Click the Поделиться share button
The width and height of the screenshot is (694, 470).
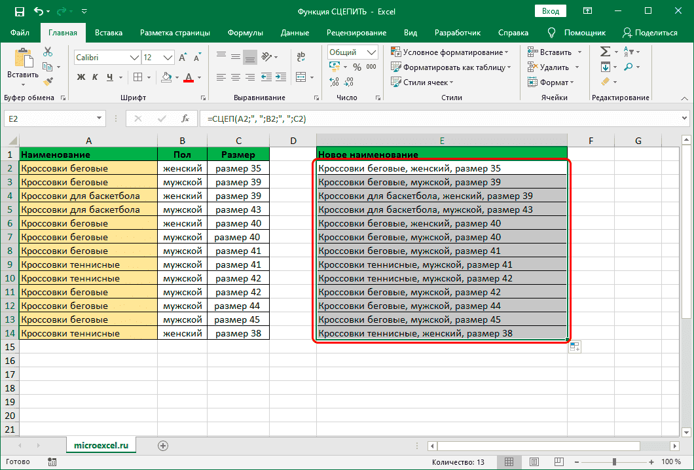649,32
